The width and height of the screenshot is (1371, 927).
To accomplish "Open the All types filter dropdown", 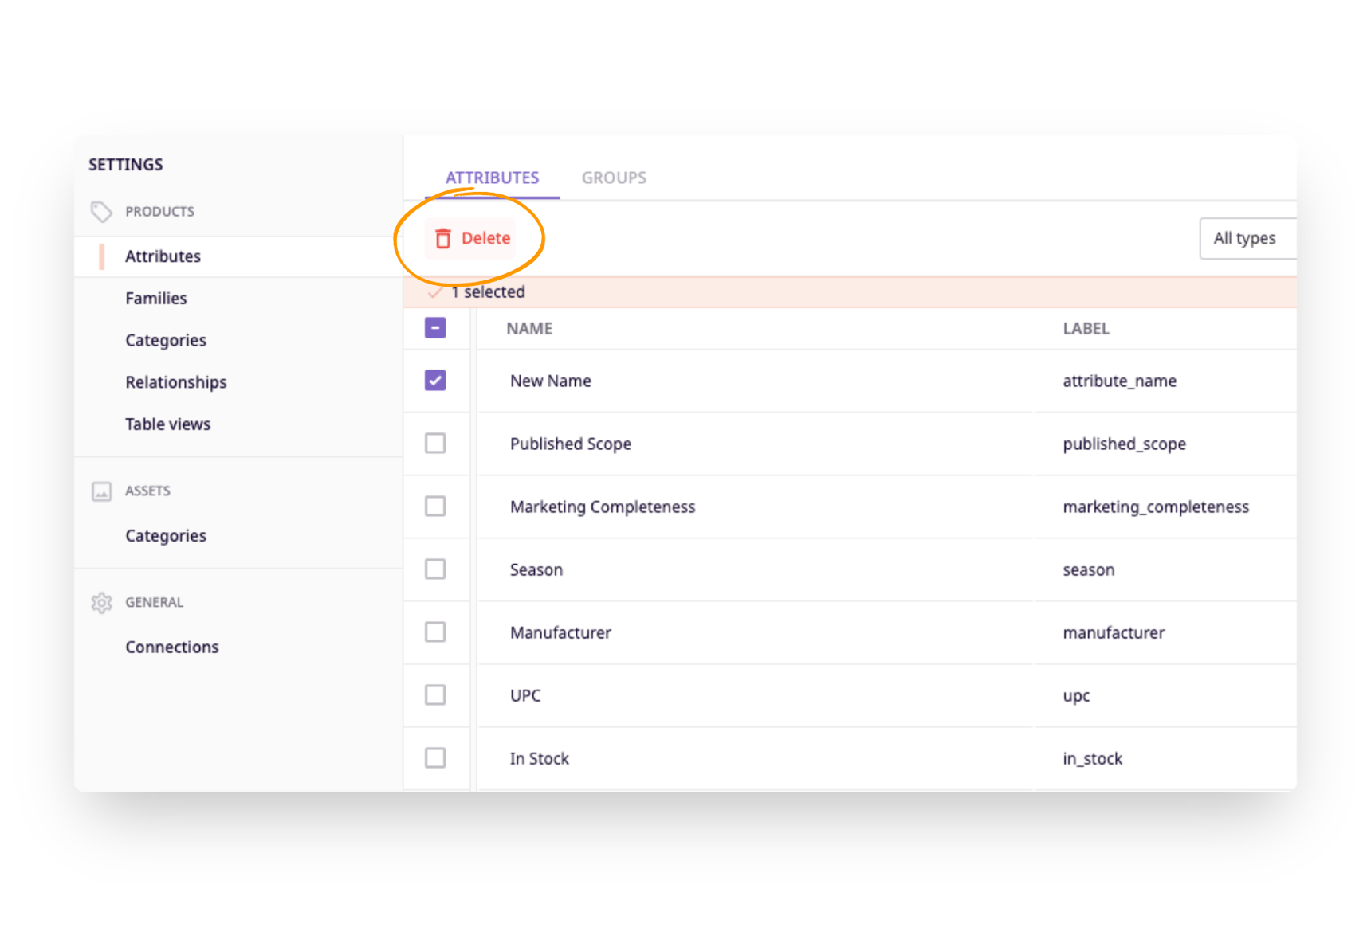I will tap(1244, 238).
